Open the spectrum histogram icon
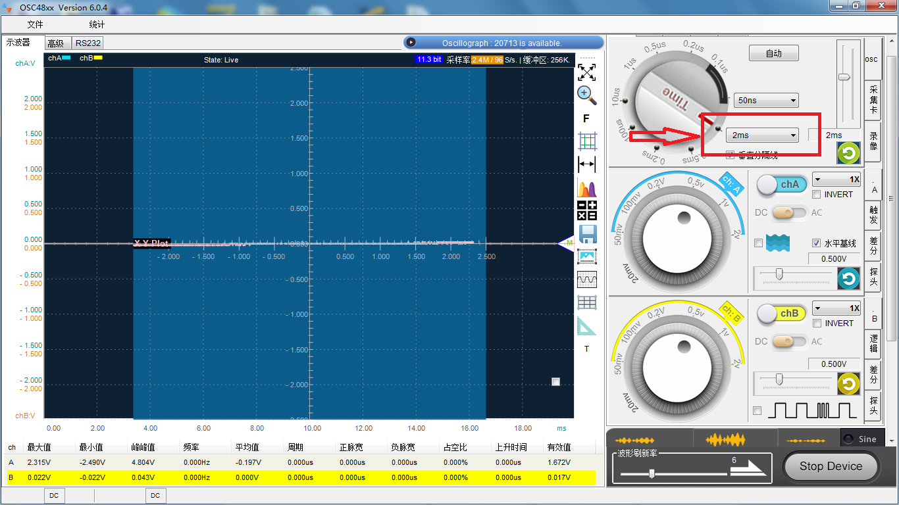 tap(586, 188)
